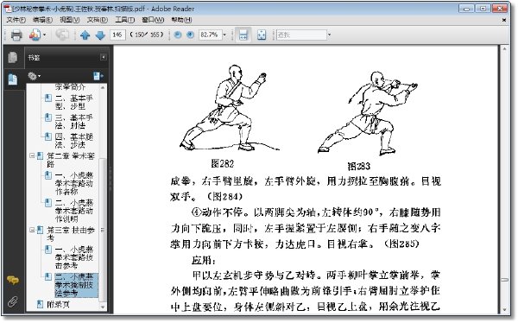Open the zoom percentage dropdown arrow
The height and width of the screenshot is (323, 518).
[224, 35]
